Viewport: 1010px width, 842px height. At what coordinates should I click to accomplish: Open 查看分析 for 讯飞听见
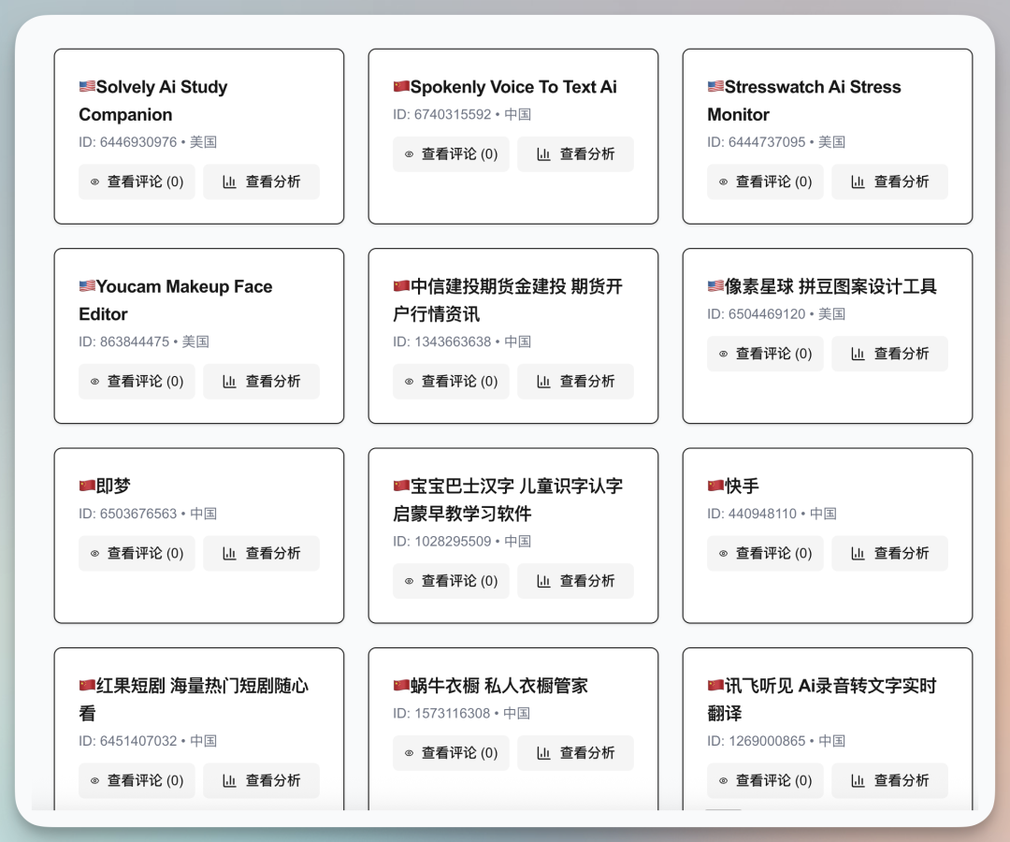tap(889, 781)
